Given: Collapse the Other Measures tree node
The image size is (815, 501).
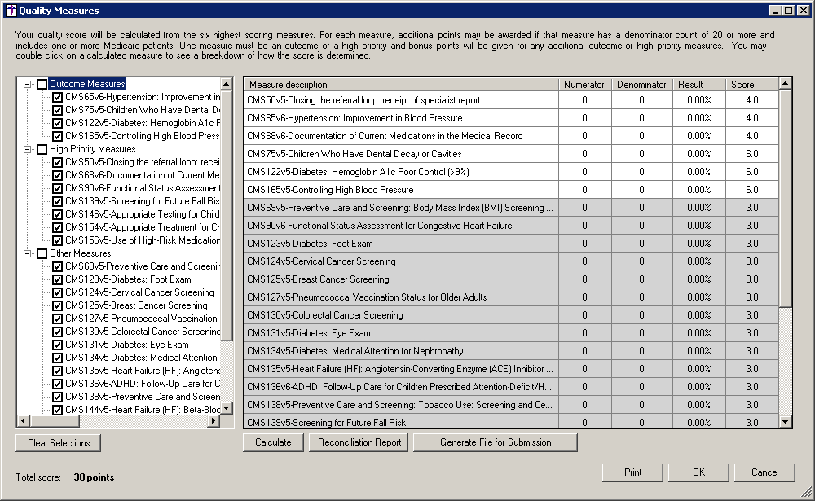Looking at the screenshot, I should (x=28, y=254).
